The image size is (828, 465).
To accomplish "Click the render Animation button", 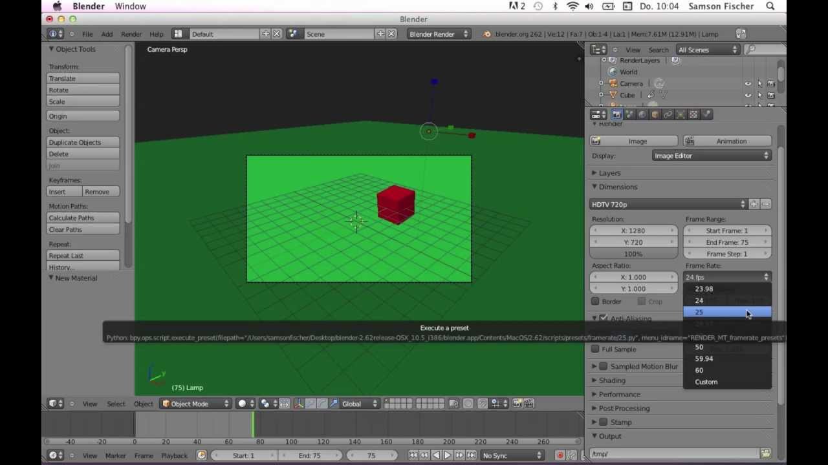I will 727,141.
